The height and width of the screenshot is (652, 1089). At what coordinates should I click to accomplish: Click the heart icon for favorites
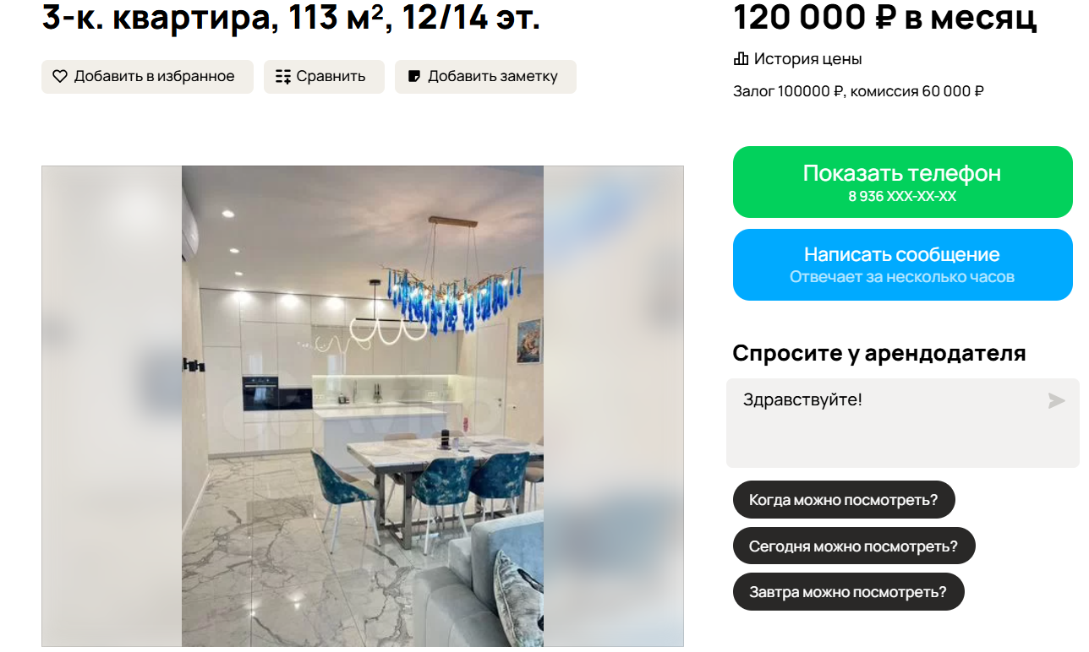tap(60, 76)
